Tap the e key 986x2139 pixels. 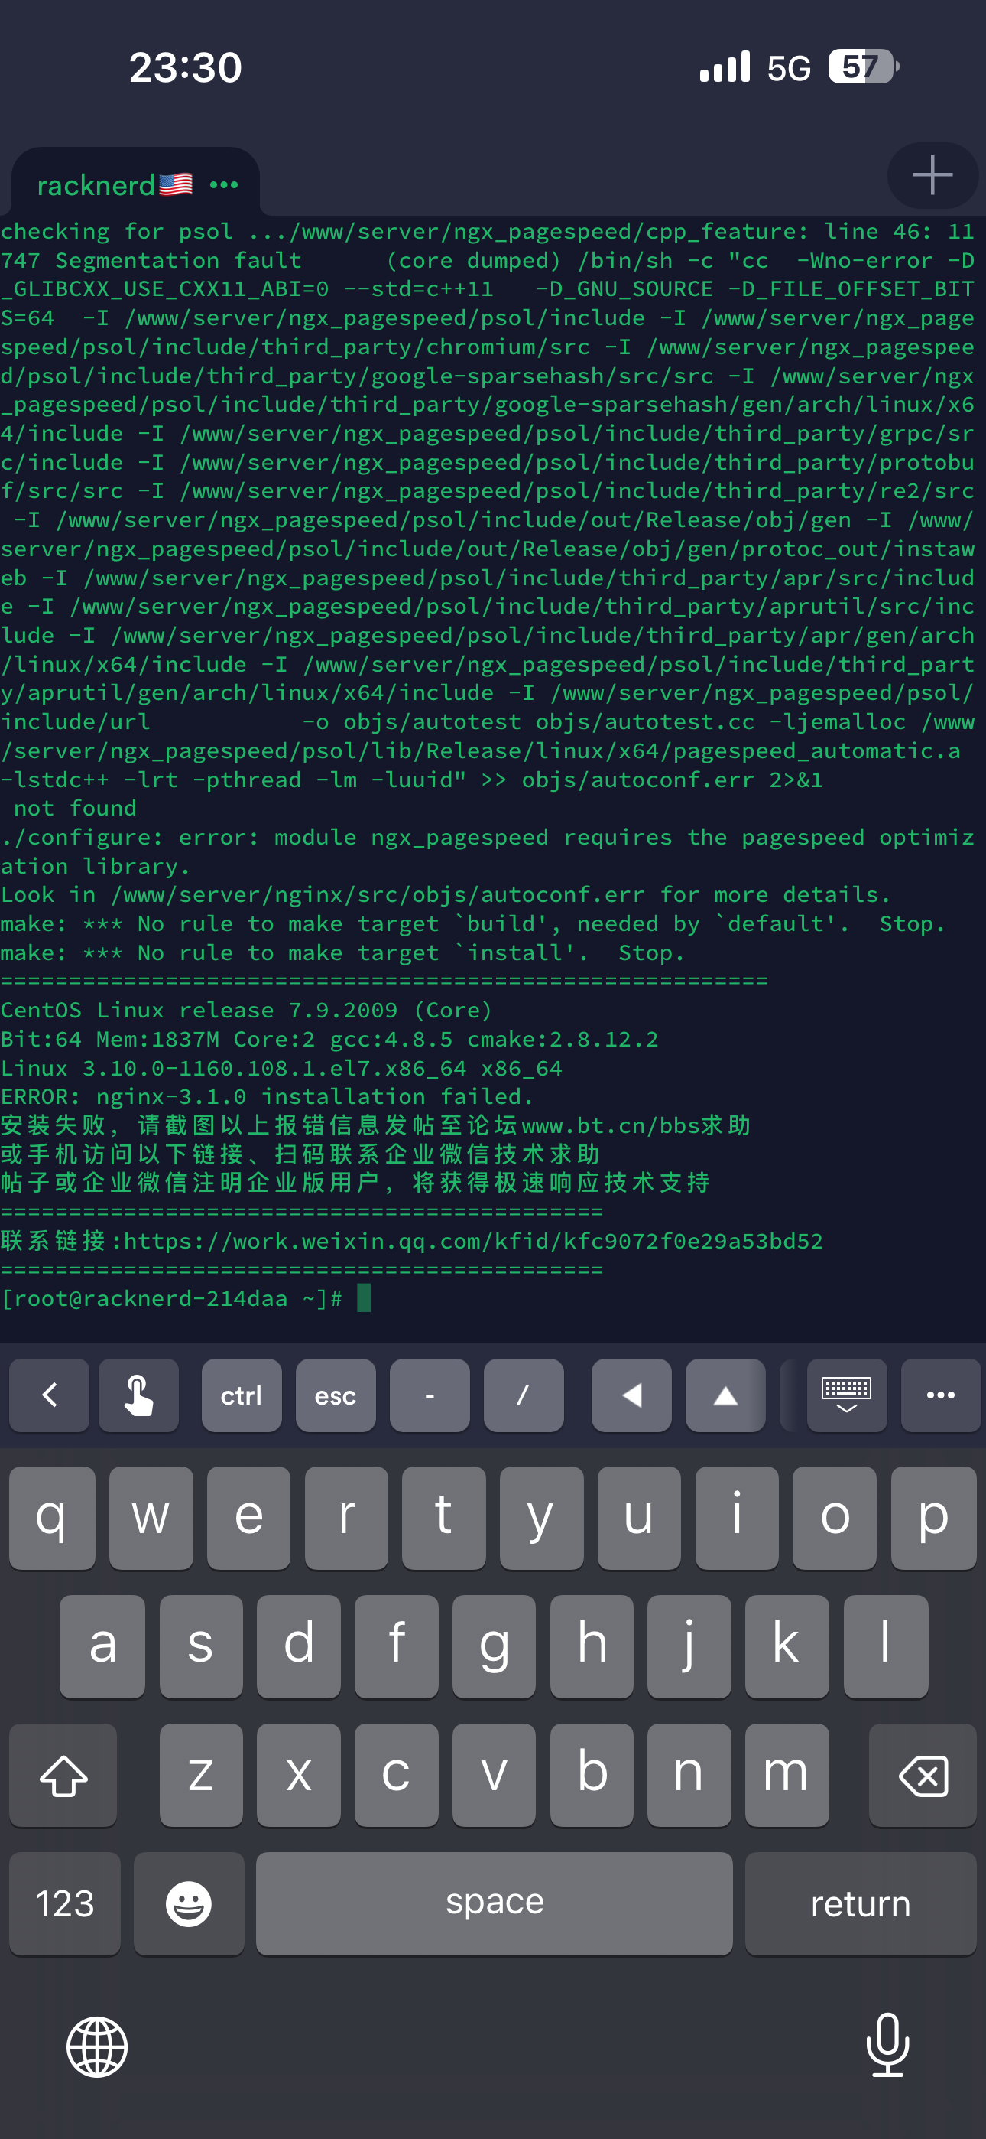(x=249, y=1517)
